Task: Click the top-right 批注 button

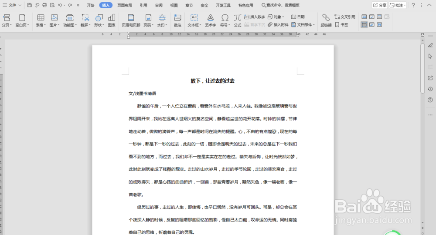Action: coord(397,5)
